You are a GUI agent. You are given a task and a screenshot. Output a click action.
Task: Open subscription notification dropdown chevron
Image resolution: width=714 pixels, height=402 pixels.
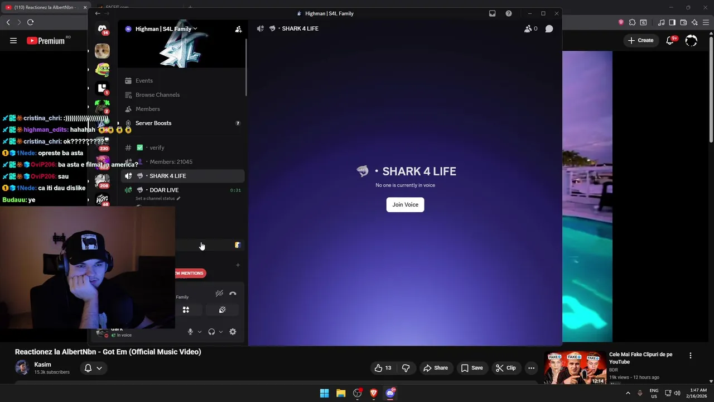point(99,368)
